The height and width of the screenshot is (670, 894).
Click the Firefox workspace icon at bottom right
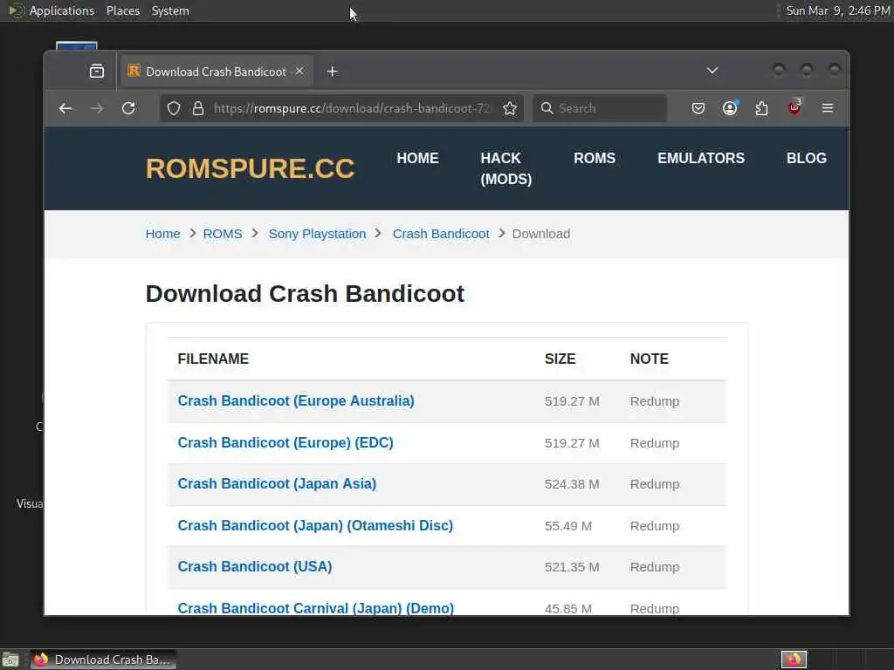pos(794,660)
